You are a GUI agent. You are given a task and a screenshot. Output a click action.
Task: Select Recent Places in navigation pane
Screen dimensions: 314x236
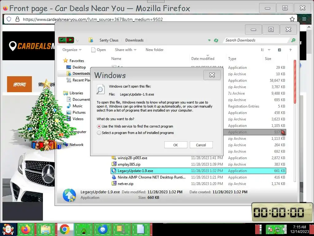[x=78, y=80]
